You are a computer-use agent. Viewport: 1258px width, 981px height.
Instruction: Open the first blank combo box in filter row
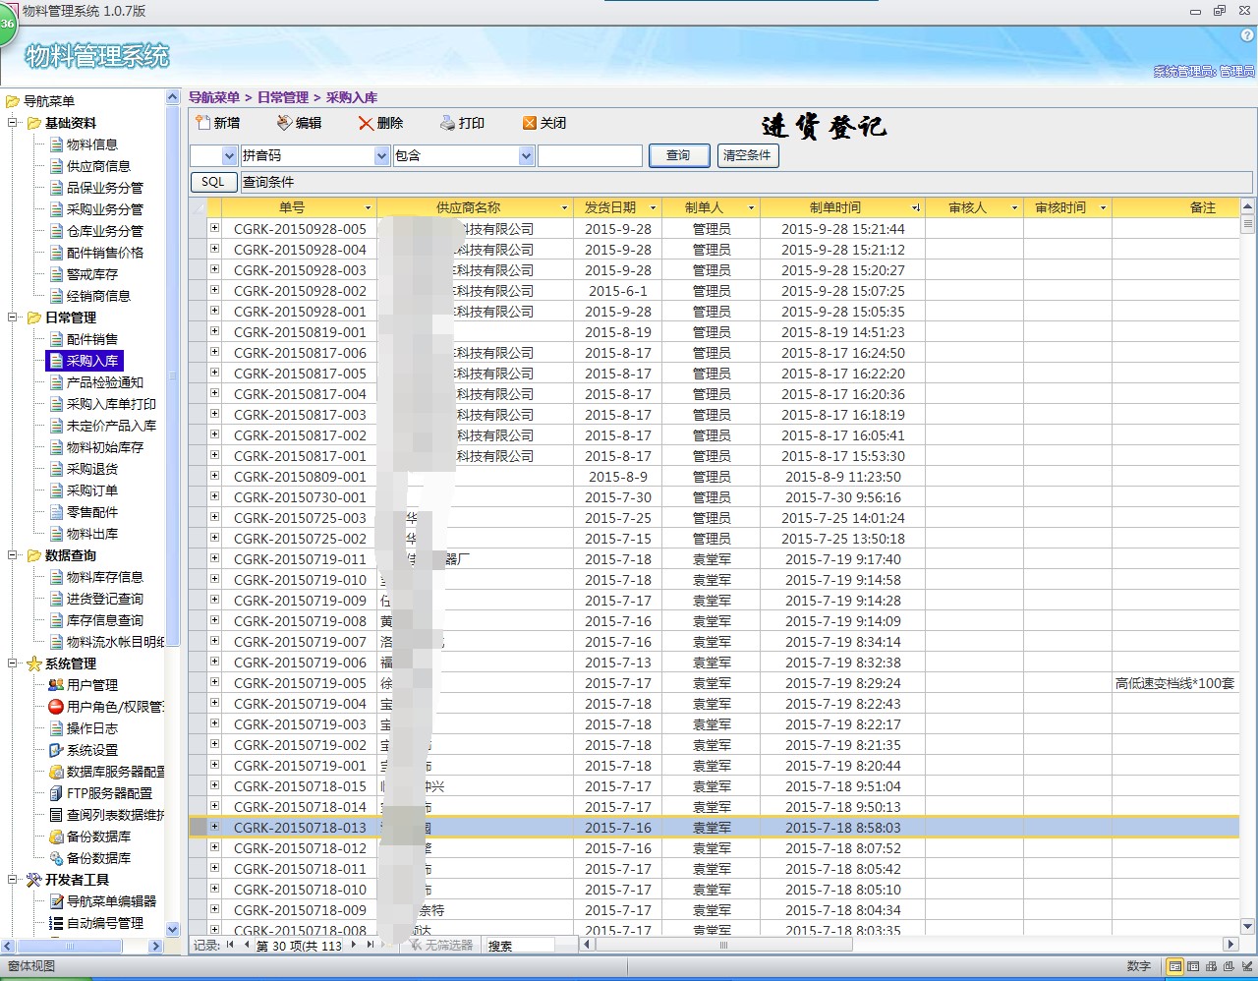click(x=229, y=156)
